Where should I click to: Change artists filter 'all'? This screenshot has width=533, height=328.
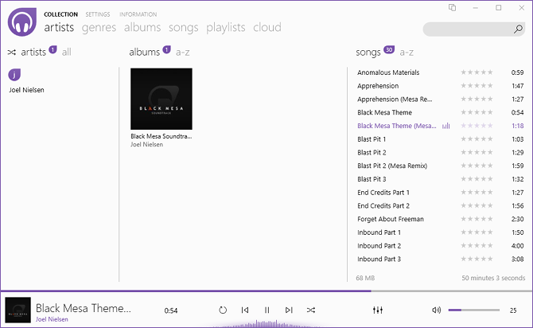coord(67,52)
